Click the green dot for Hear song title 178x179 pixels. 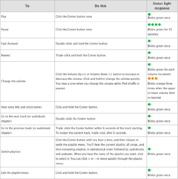coord(149,105)
